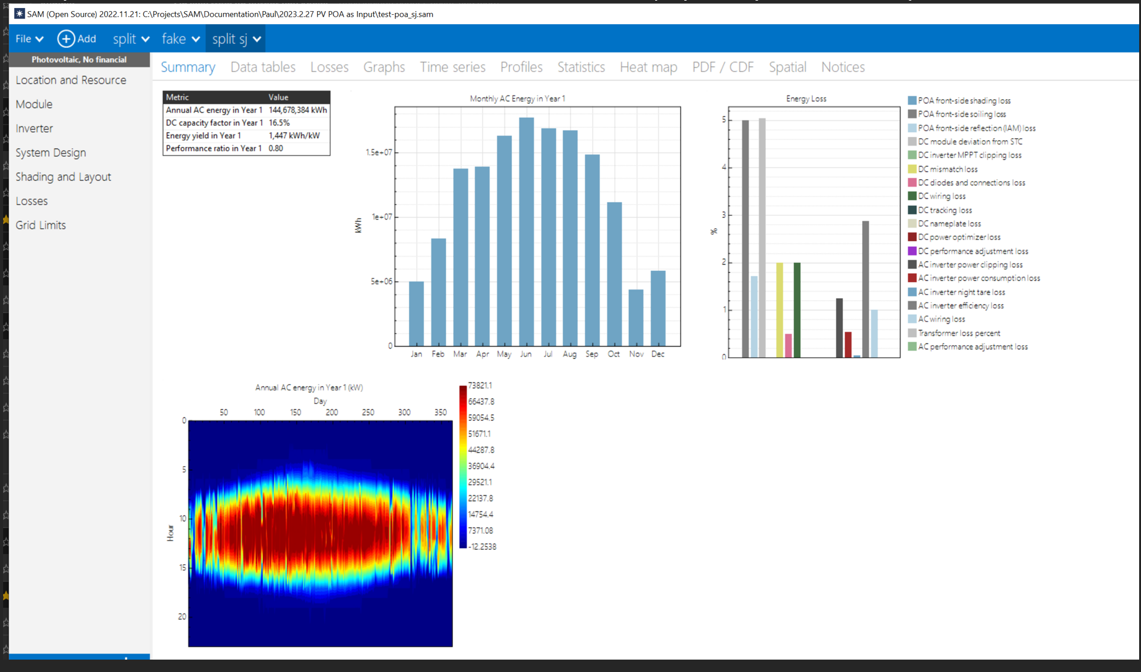Switch to the Heat map results tab

(x=648, y=67)
